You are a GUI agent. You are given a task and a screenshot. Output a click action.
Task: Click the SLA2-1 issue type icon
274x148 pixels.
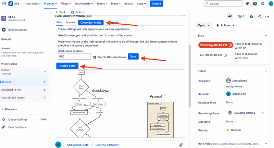click(73, 12)
